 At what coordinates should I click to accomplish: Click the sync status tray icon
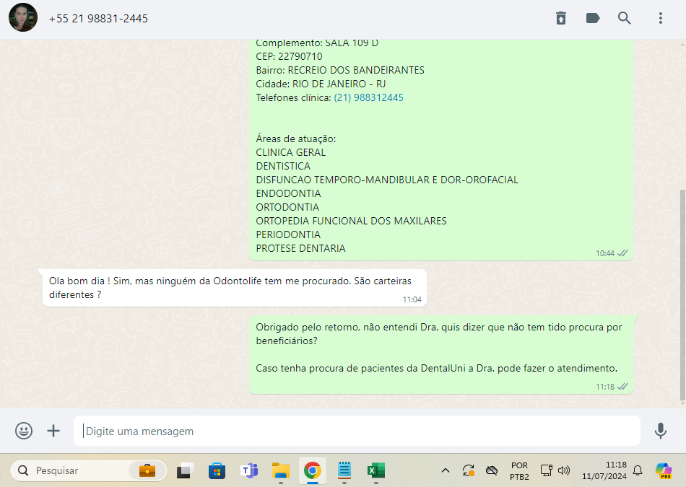coord(469,470)
